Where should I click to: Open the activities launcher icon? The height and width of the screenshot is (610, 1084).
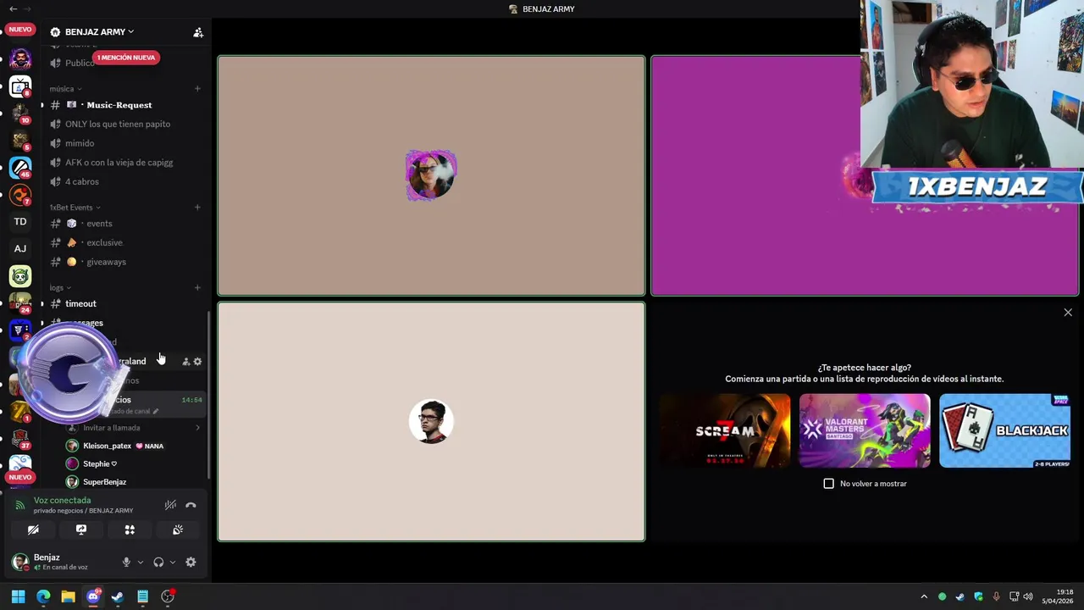tap(130, 530)
